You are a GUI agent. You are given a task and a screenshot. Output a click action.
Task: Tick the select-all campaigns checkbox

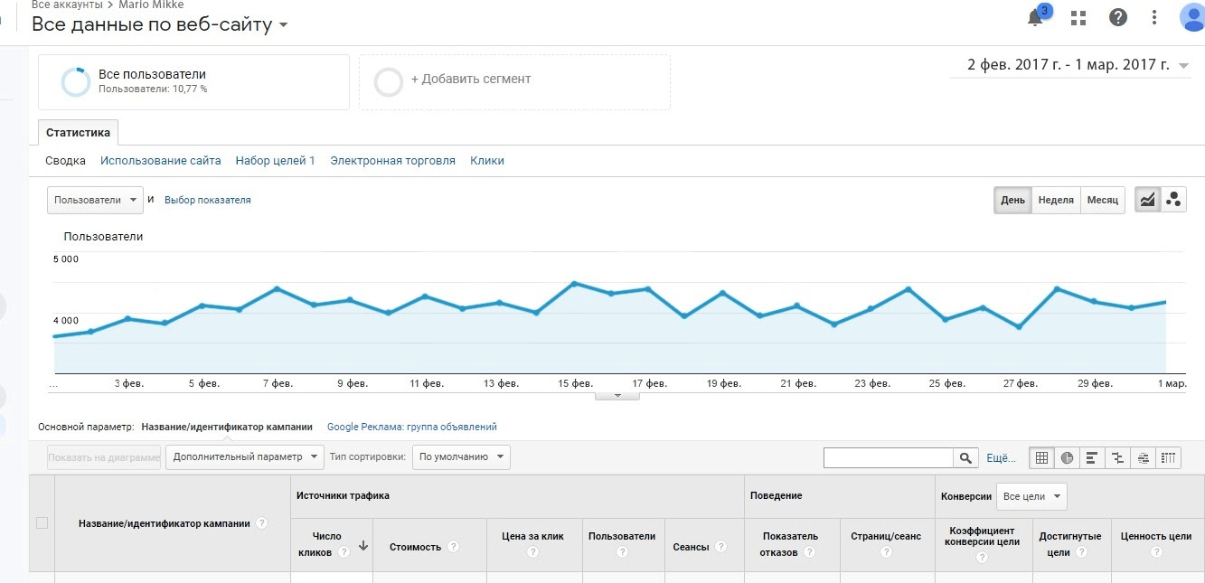(42, 522)
